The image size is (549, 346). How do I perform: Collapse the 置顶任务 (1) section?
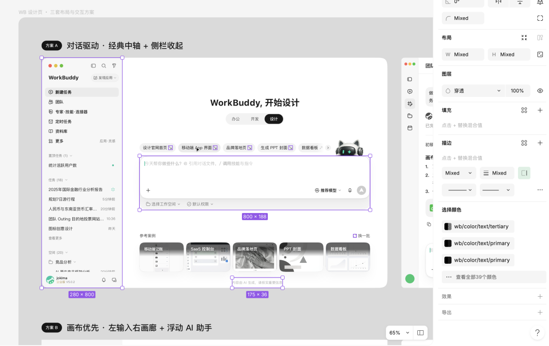[60, 156]
